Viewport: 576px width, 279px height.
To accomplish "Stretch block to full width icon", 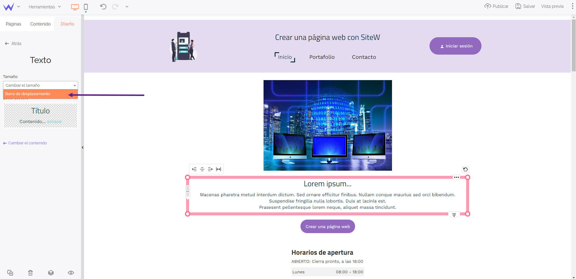I will coord(219,169).
